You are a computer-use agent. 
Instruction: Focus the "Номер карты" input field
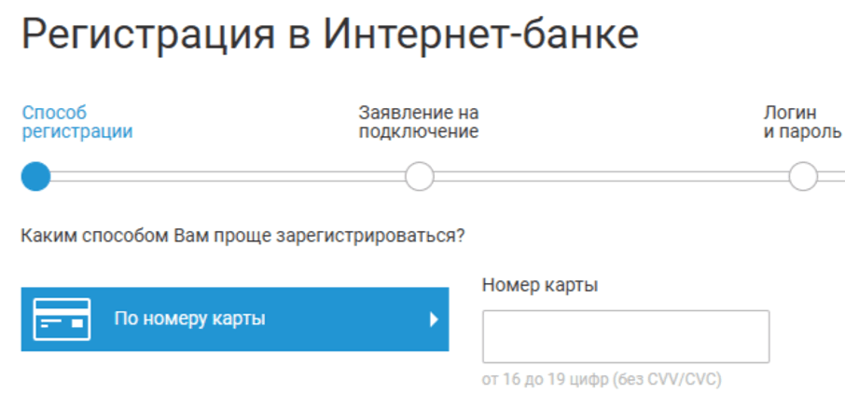tap(625, 336)
